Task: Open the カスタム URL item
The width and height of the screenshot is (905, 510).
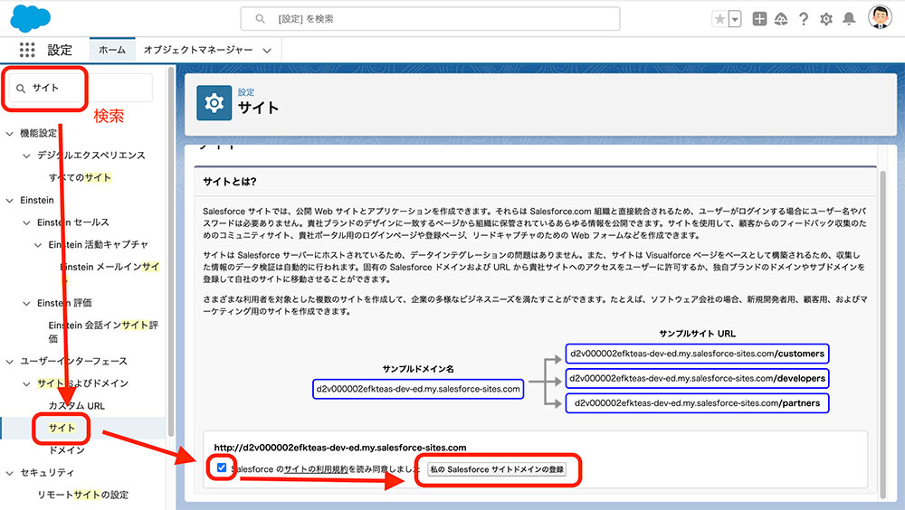Action: 77,406
